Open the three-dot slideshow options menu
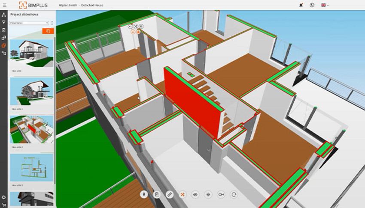365x208 pixels. 52,23
